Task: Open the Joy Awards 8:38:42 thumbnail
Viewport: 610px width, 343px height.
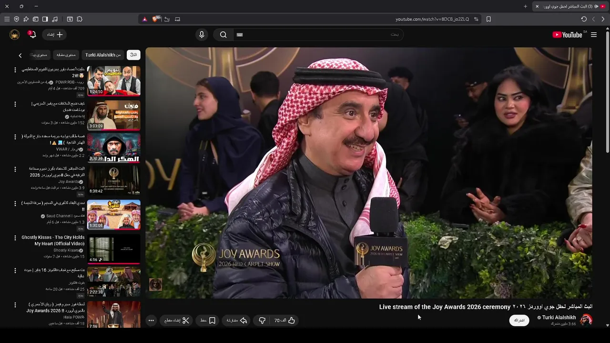Action: (x=114, y=180)
